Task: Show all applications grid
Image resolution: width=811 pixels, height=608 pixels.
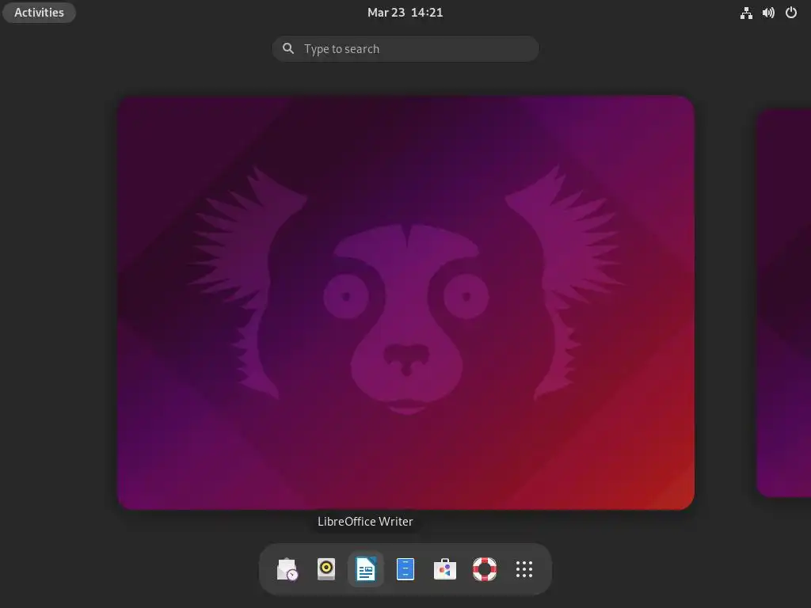Action: (524, 569)
